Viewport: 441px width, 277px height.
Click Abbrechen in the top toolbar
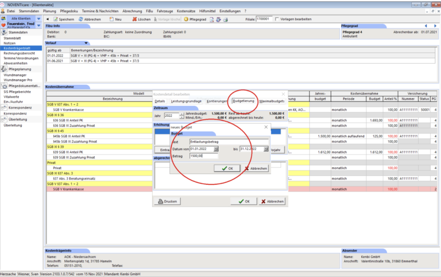tap(90, 19)
